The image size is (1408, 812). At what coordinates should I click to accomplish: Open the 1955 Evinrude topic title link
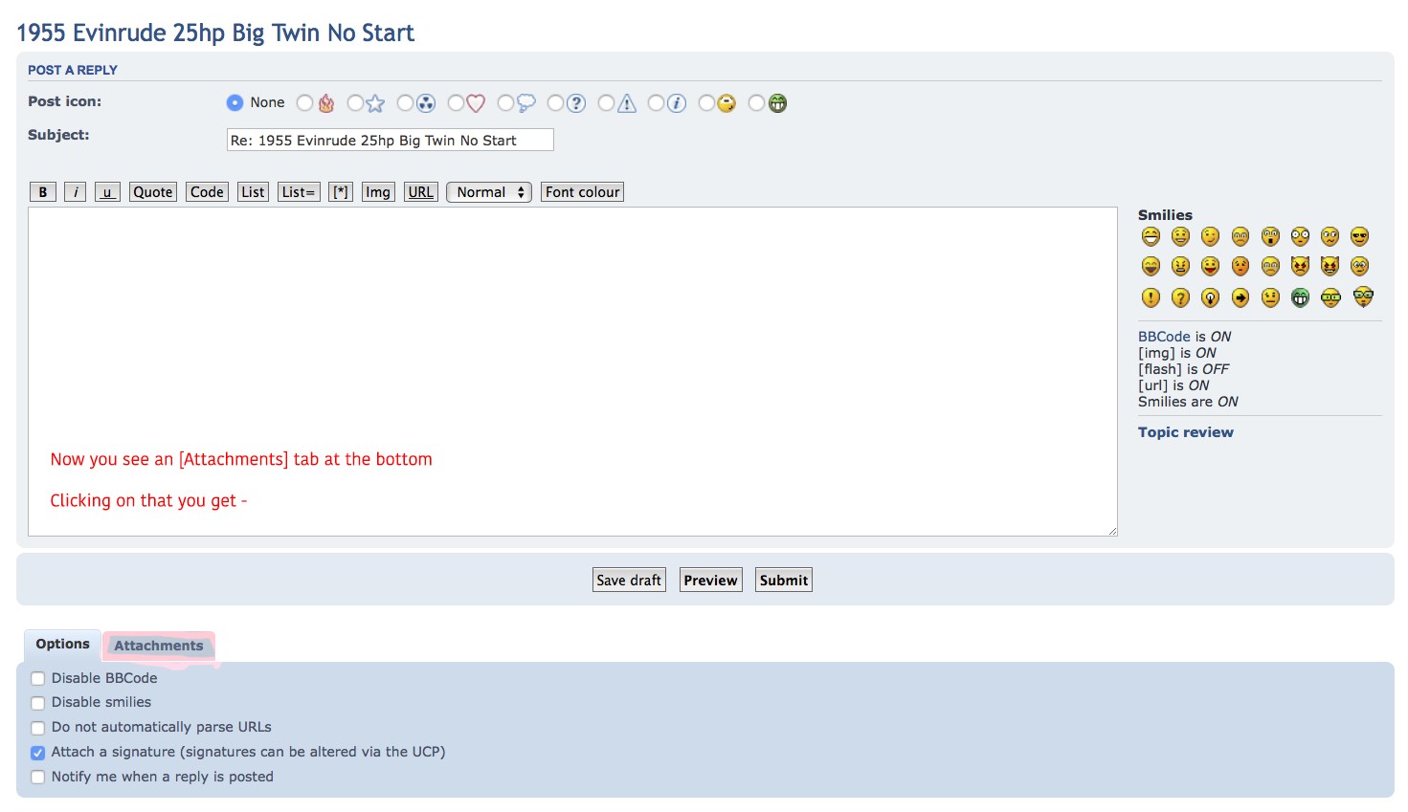[x=215, y=33]
